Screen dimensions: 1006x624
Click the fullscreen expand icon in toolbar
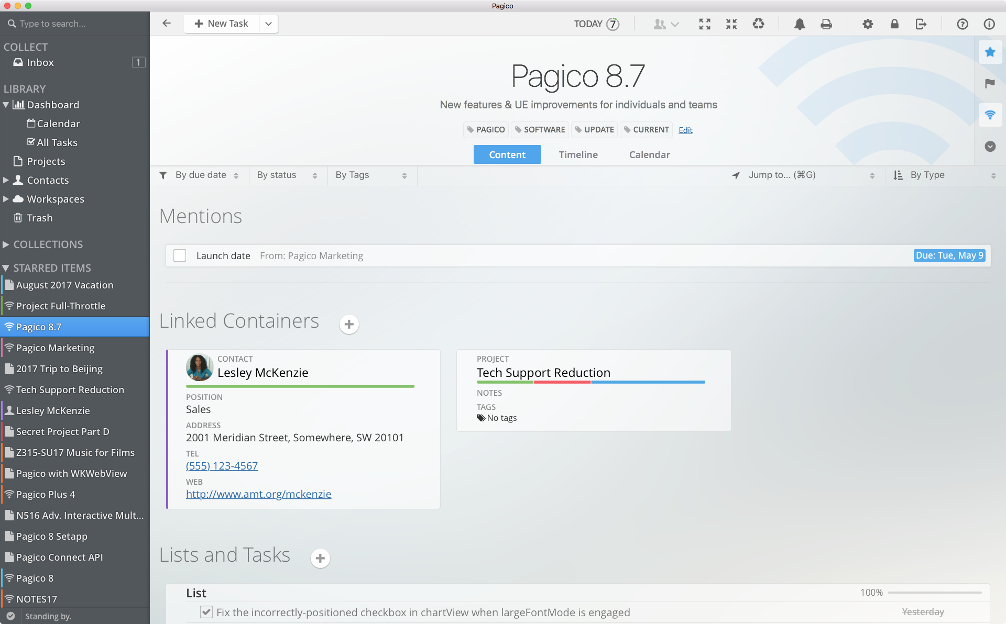705,24
